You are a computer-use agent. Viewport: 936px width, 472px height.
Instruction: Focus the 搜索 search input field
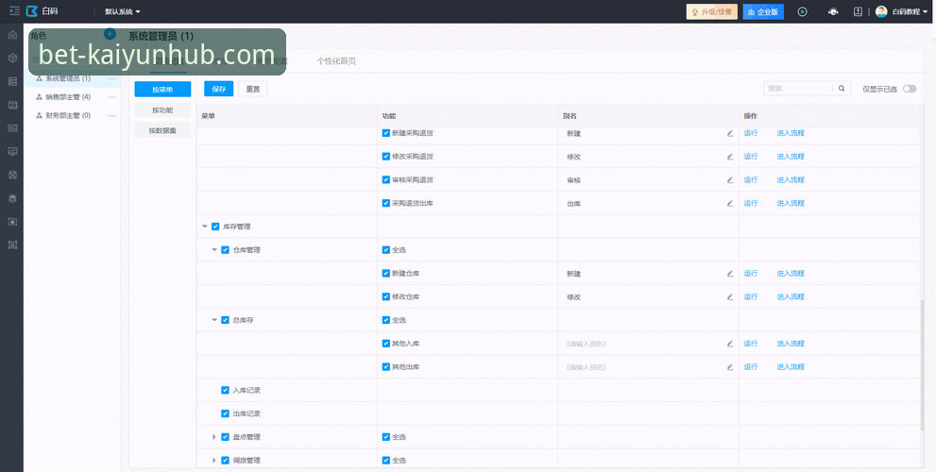(x=798, y=89)
